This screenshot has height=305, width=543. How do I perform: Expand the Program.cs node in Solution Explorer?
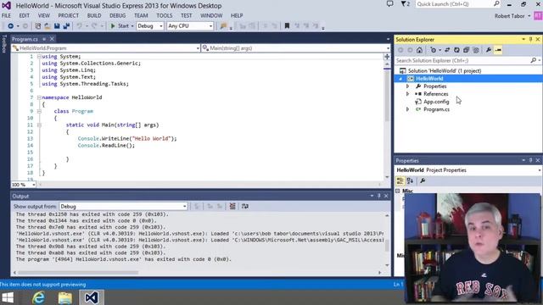[x=407, y=109]
